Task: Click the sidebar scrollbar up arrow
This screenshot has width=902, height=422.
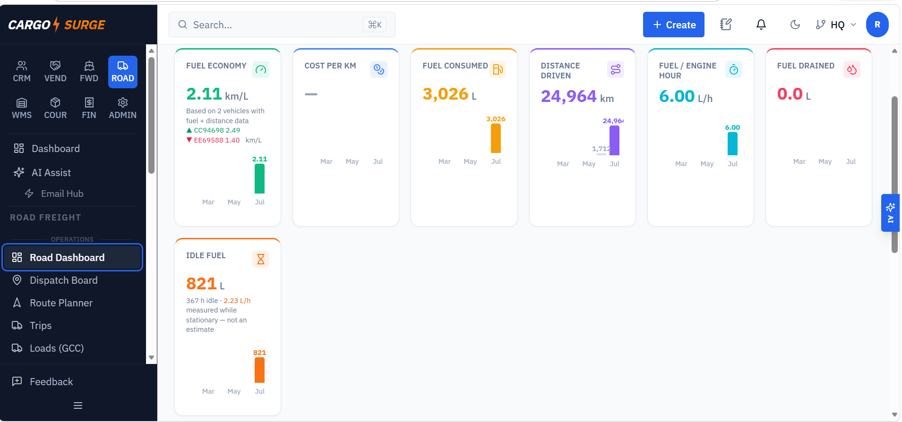Action: click(151, 51)
